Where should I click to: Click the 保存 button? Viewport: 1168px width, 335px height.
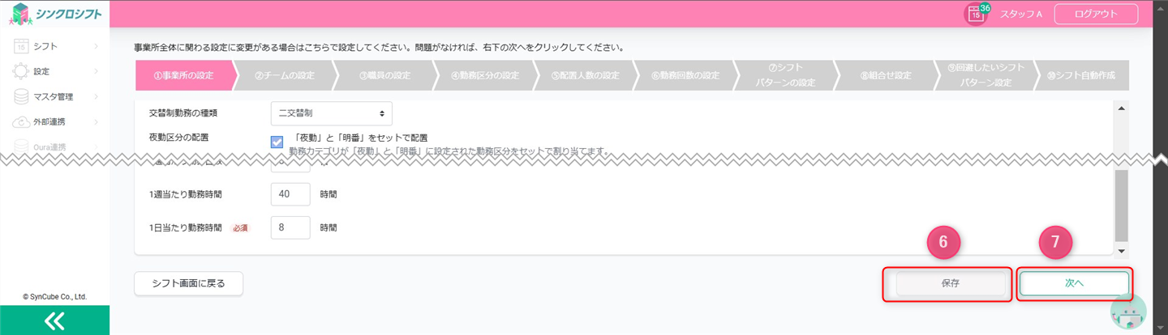(x=951, y=284)
